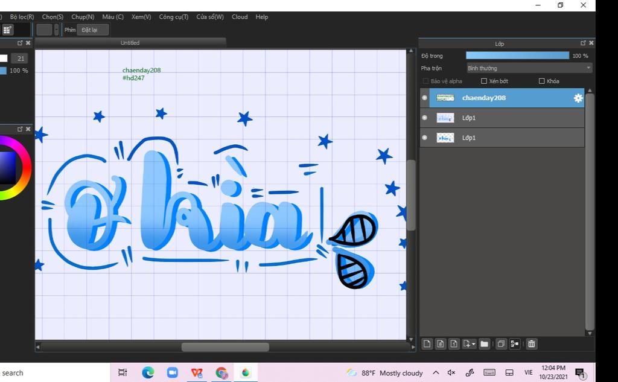Viewport: 618px width, 382px height.
Task: Undock the brush size panel
Action: point(20,43)
